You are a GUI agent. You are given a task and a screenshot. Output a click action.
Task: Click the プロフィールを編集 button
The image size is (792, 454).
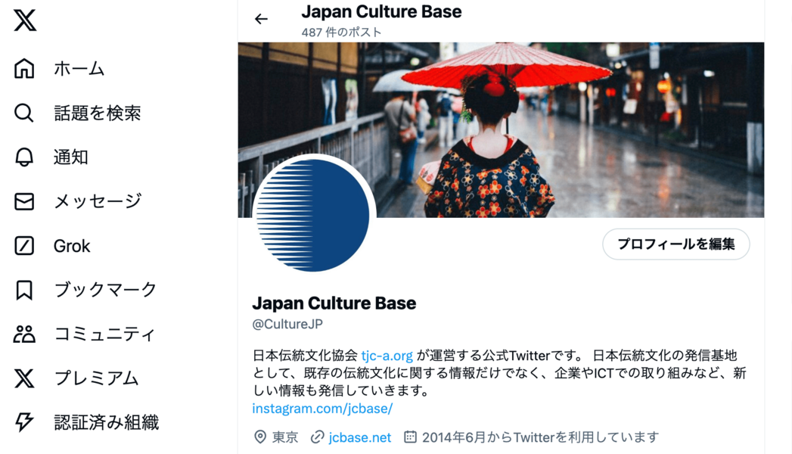[x=676, y=244]
